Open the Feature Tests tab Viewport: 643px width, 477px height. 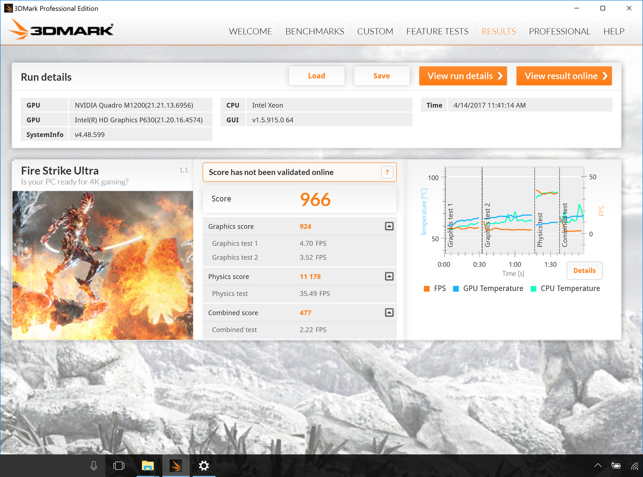437,31
